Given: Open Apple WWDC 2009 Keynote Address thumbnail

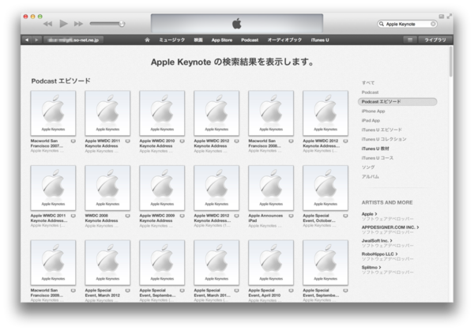Looking at the screenshot, I should click(162, 188).
